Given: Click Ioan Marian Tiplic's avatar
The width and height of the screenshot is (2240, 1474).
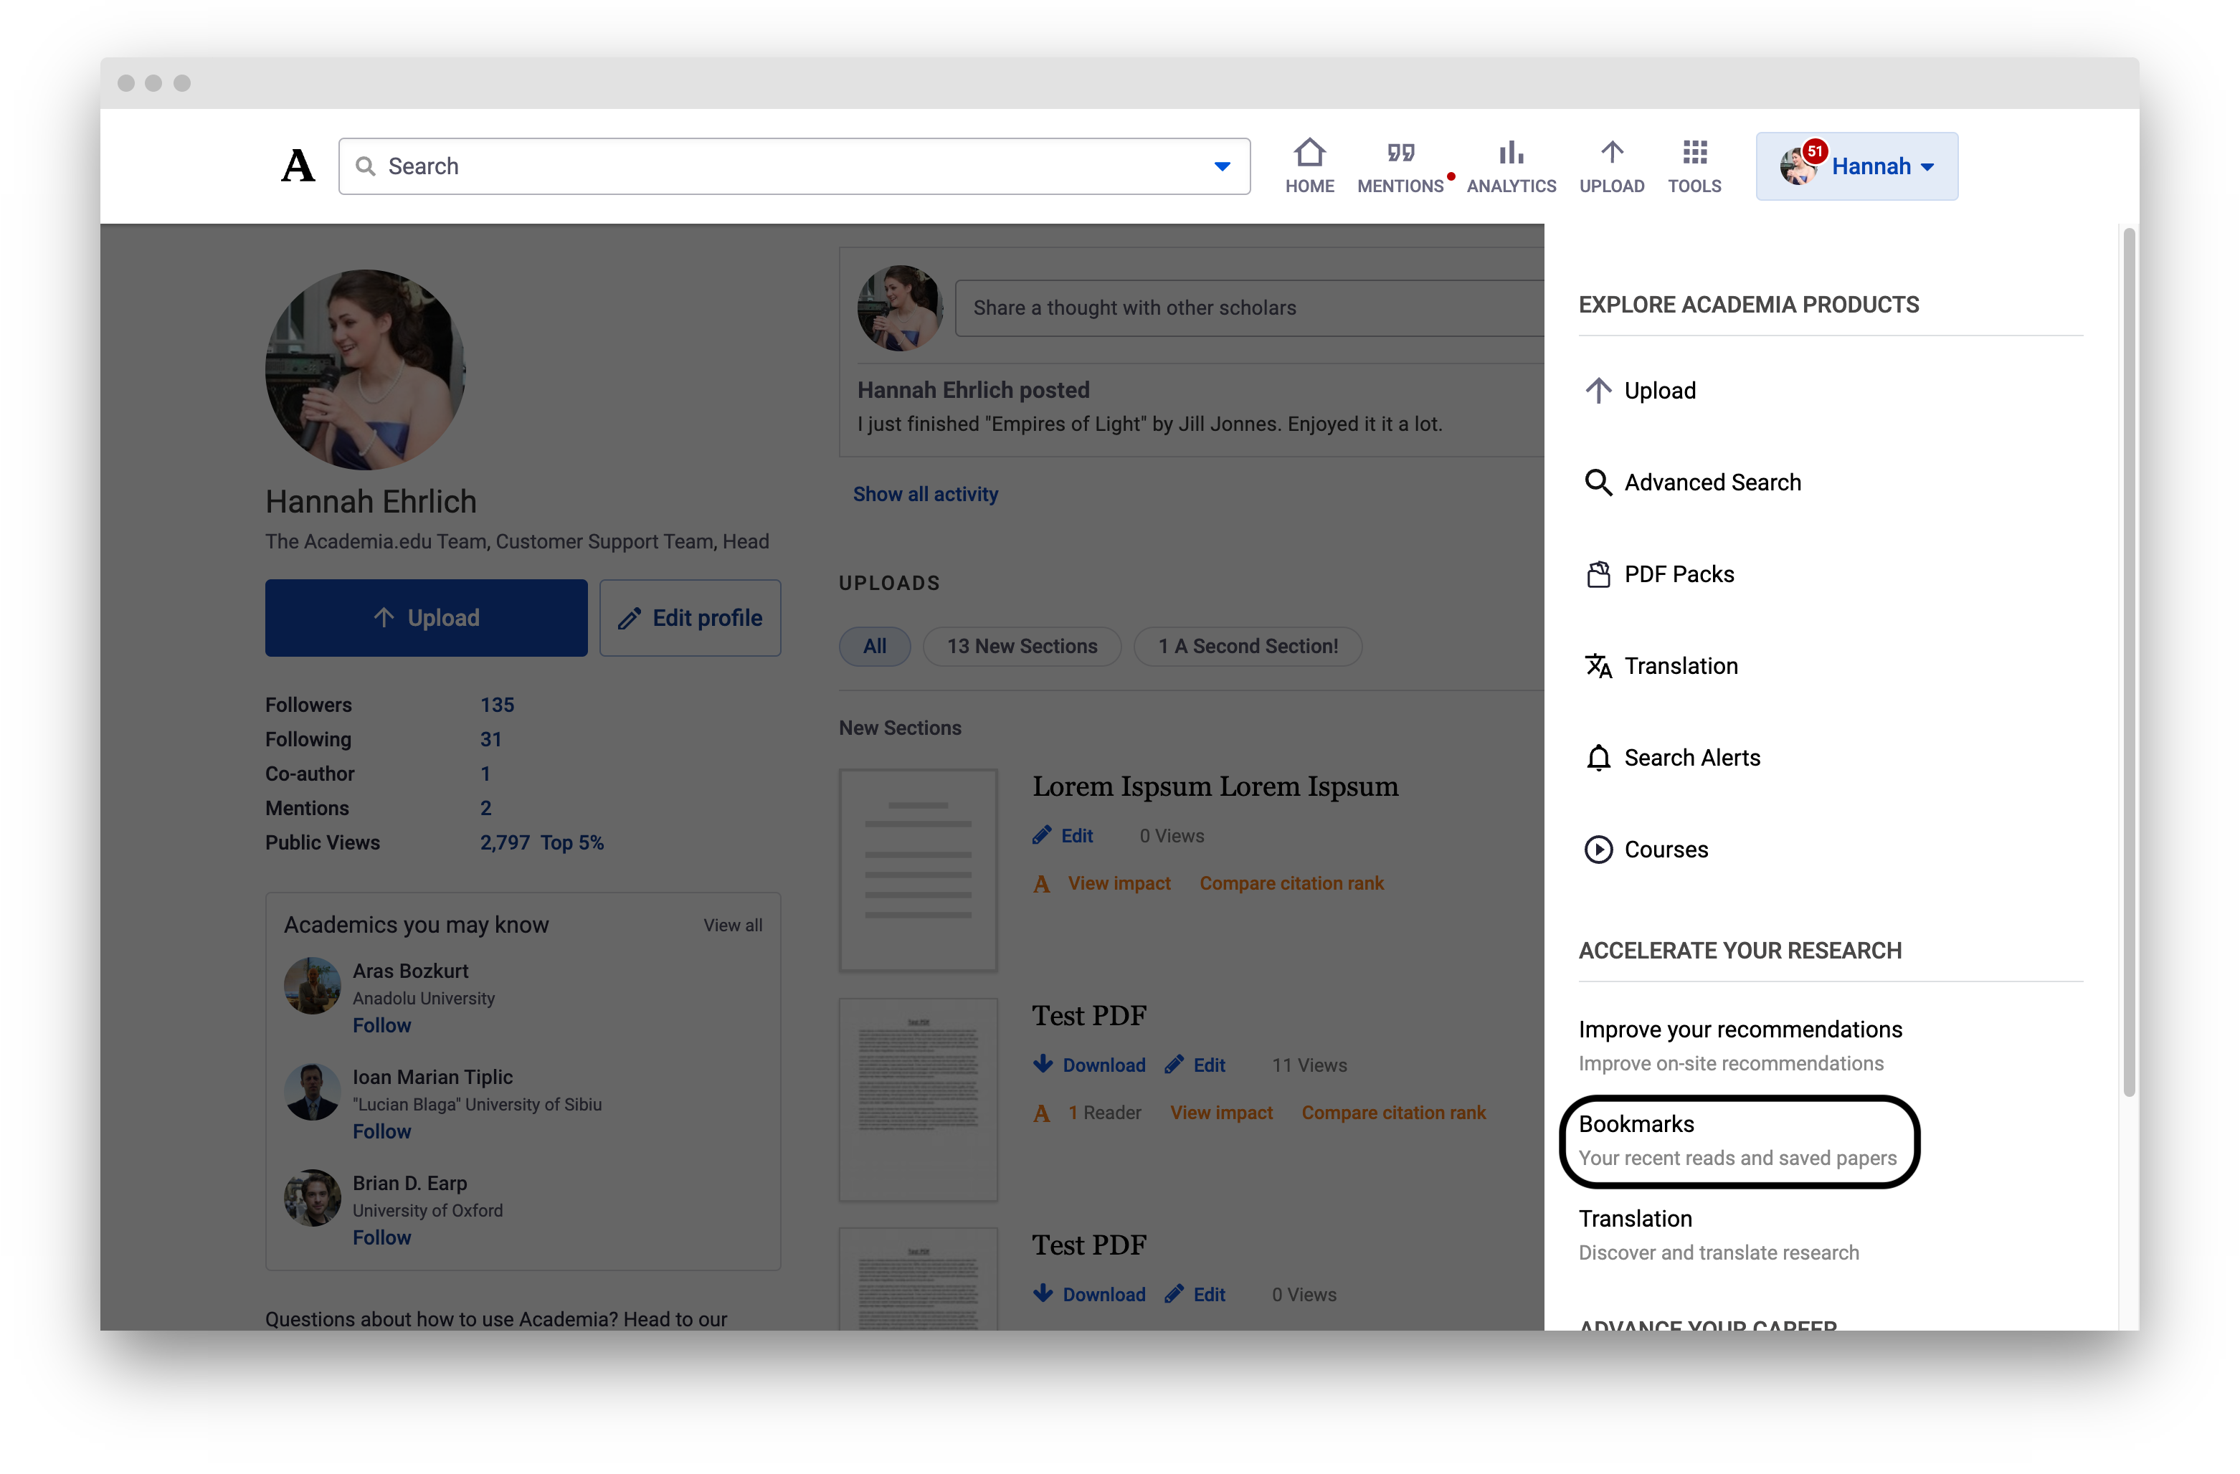Looking at the screenshot, I should pos(313,1093).
